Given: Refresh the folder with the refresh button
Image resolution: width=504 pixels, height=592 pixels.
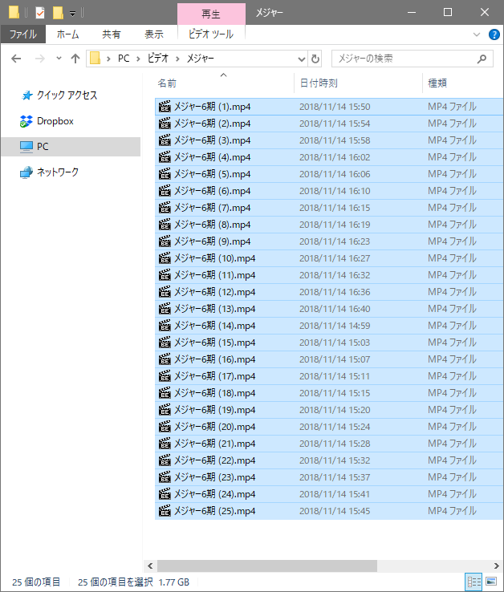Looking at the screenshot, I should 315,59.
